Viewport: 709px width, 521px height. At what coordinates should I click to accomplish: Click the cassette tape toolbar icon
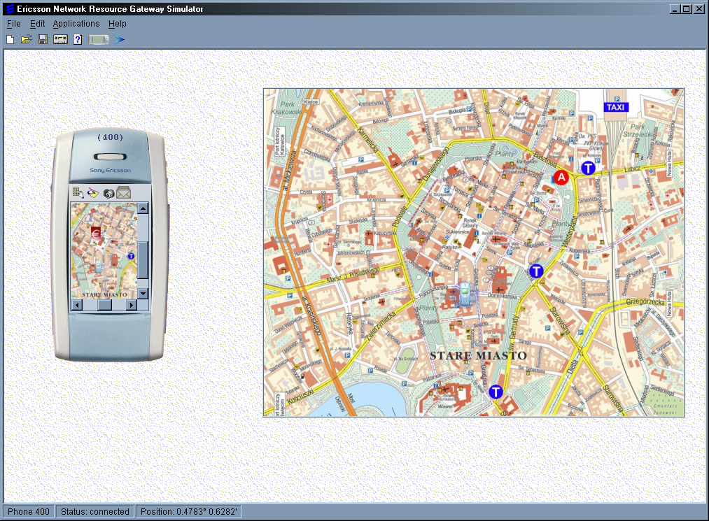(61, 40)
